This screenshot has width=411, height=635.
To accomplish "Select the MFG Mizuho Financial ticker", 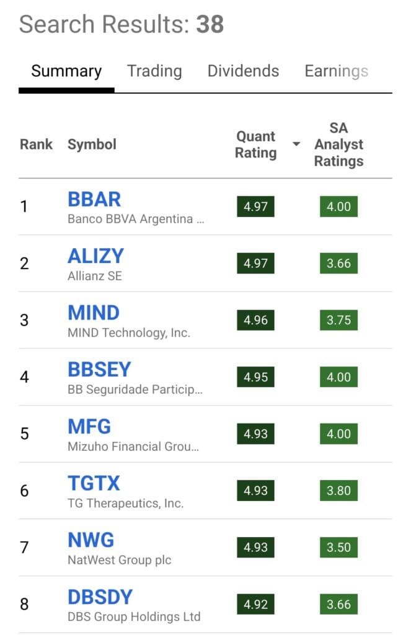I will 88,426.
